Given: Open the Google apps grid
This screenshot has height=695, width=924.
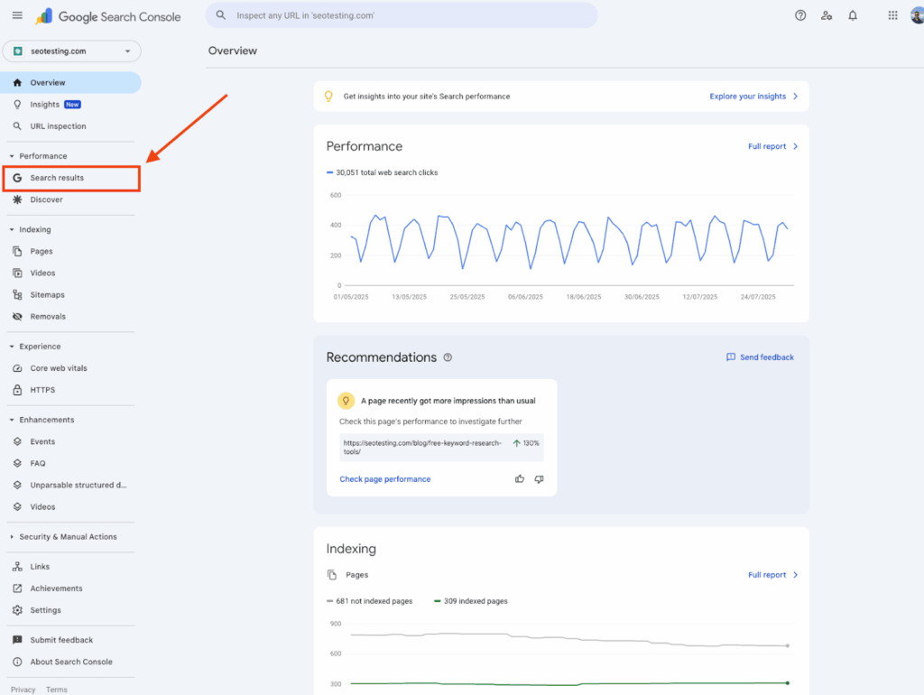Looking at the screenshot, I should pos(892,16).
